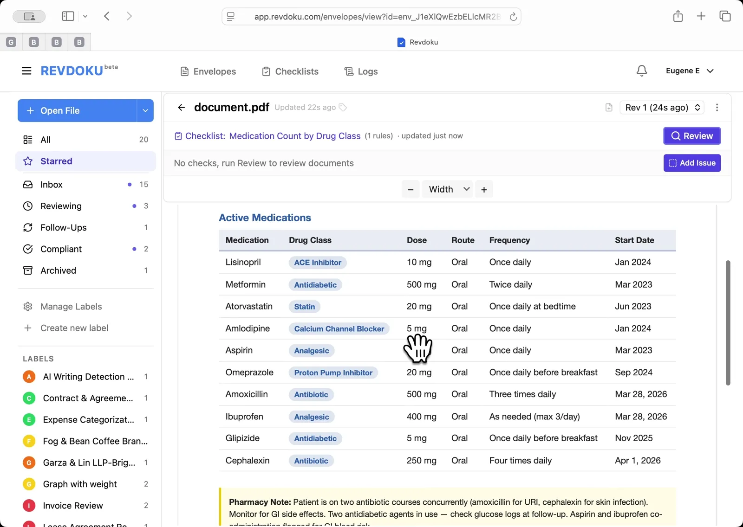The height and width of the screenshot is (527, 743).
Task: Open the Width zoom dropdown
Action: 447,189
